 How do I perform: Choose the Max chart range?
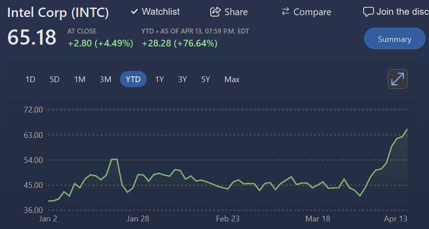click(x=232, y=79)
